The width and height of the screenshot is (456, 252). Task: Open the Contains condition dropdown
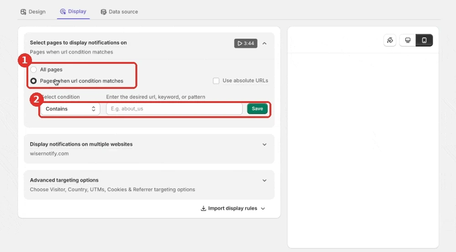click(x=70, y=109)
